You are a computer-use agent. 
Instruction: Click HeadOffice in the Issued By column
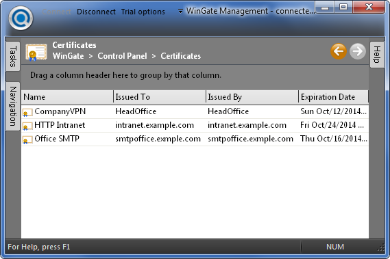pos(228,111)
